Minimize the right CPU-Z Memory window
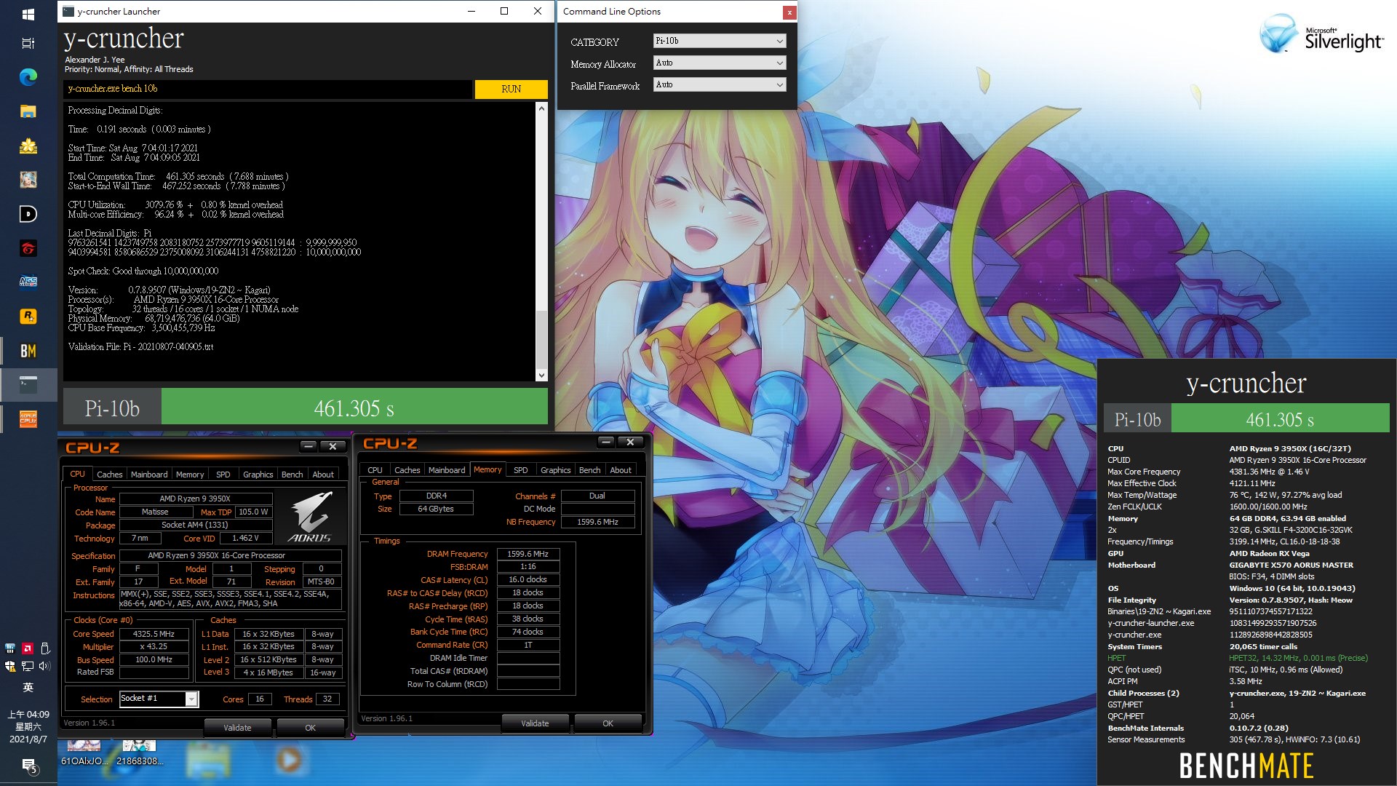Screen dimensions: 1397x786 point(606,442)
